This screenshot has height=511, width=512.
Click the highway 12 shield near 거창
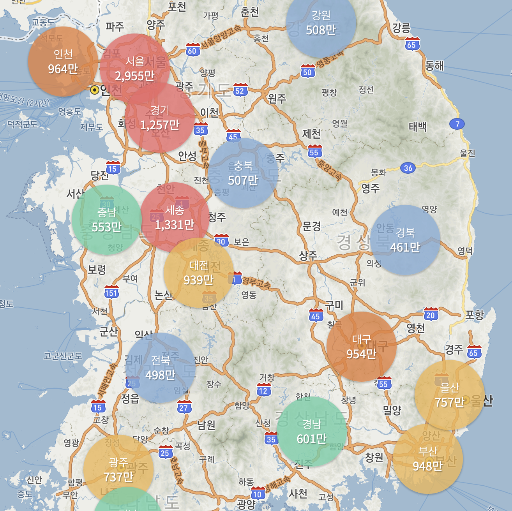coord(264,389)
